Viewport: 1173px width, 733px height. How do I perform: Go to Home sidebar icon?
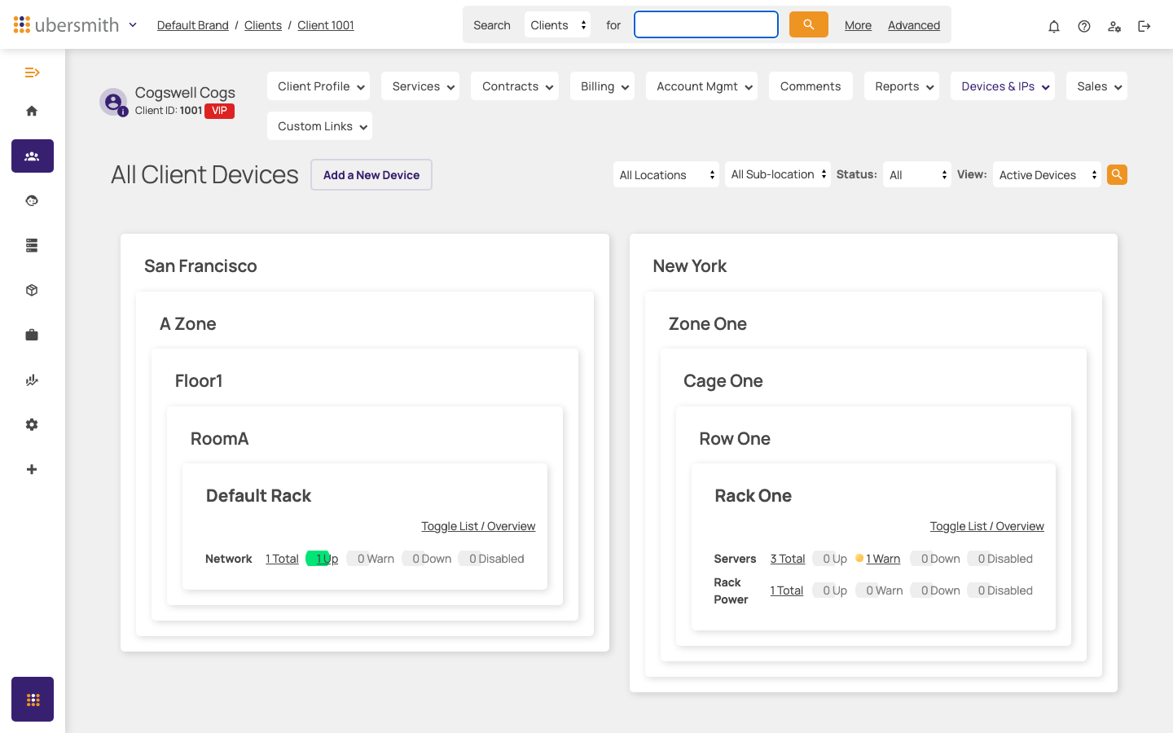[x=32, y=111]
